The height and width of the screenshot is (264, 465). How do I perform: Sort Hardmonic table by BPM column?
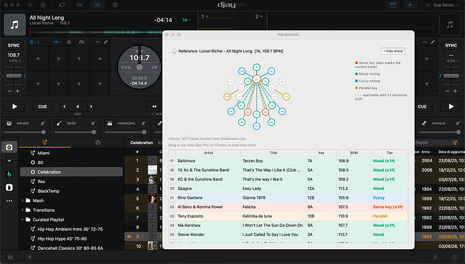[354, 153]
